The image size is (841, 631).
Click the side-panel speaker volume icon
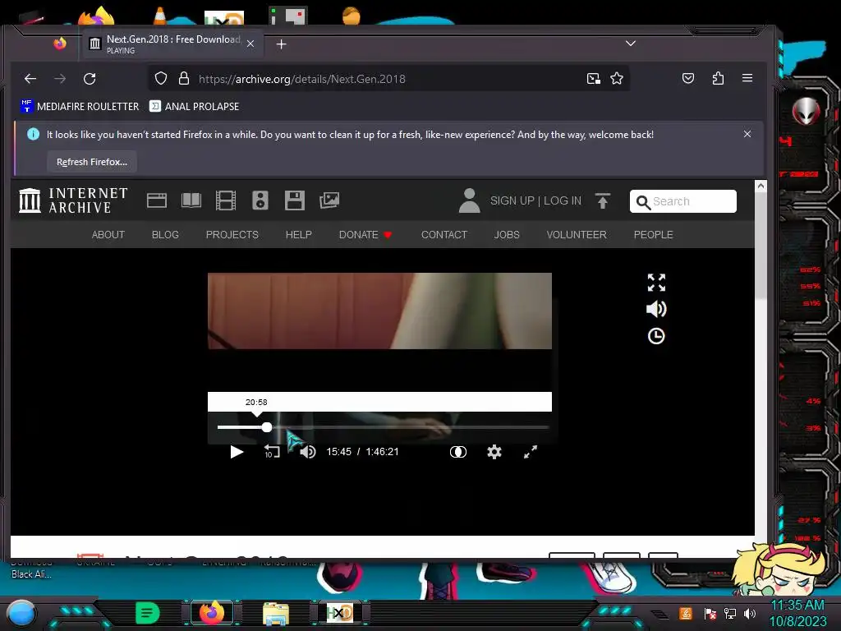tap(656, 309)
